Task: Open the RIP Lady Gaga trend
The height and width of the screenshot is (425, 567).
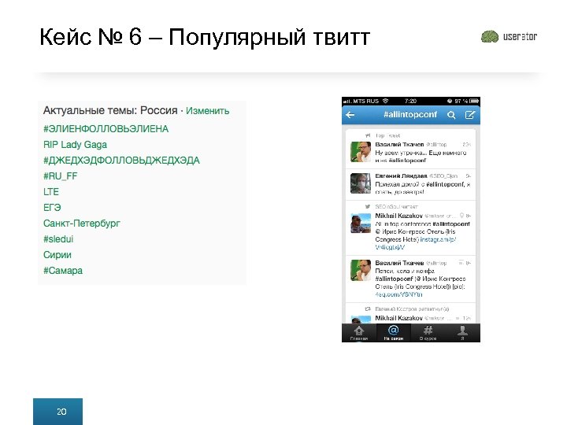Action: 76,145
